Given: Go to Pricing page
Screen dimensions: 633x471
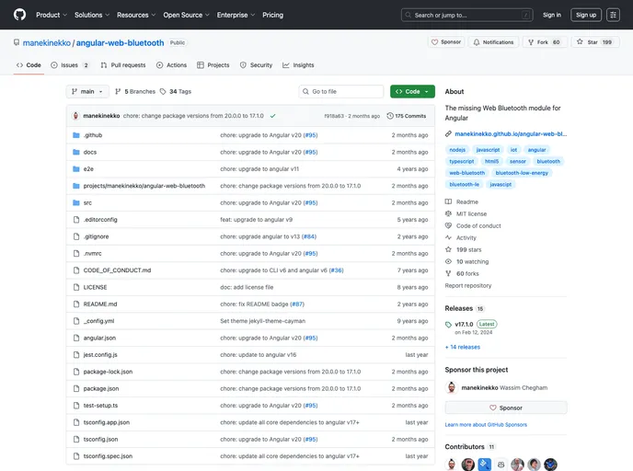Looking at the screenshot, I should (273, 15).
